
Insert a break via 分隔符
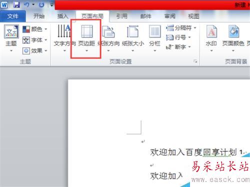(181, 28)
